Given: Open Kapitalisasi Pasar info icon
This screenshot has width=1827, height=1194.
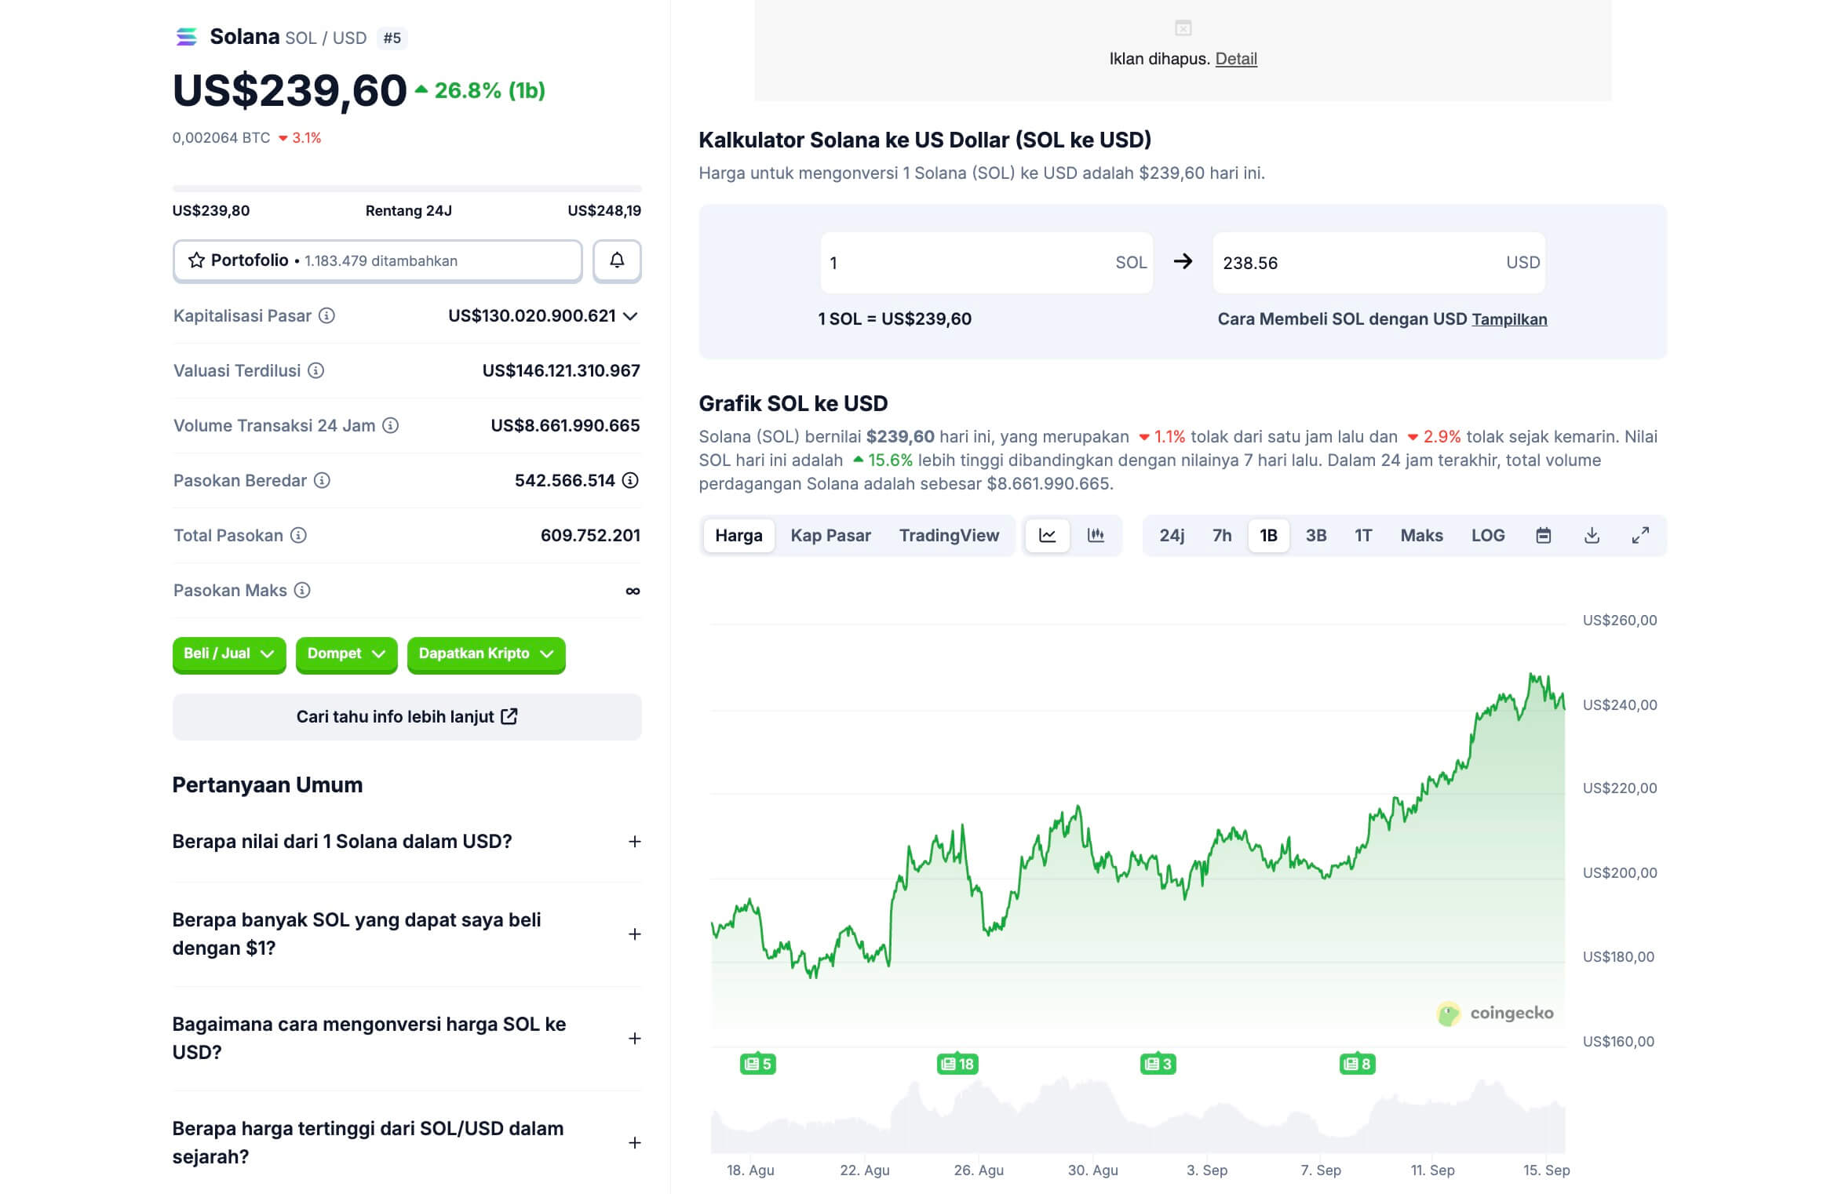Looking at the screenshot, I should click(x=326, y=315).
